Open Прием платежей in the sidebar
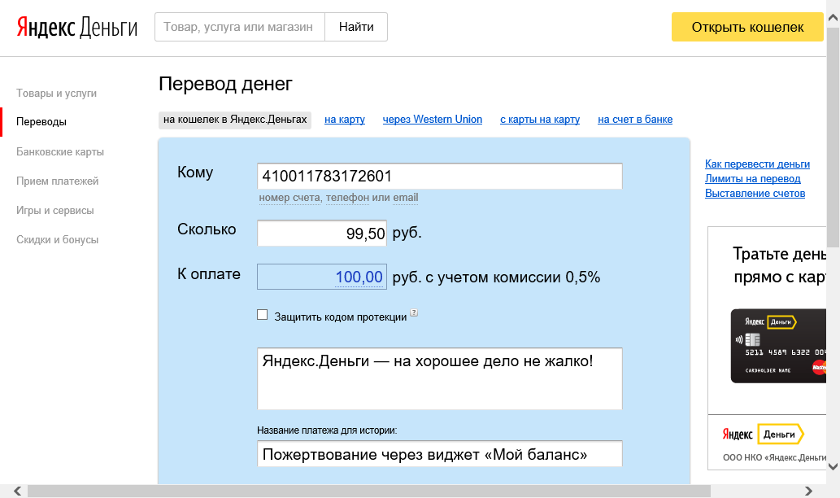 pyautogui.click(x=57, y=181)
